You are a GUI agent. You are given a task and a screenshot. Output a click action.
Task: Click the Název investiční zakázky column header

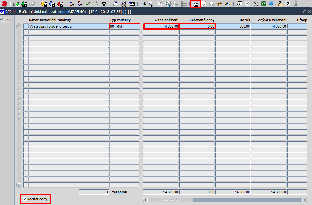(50, 20)
